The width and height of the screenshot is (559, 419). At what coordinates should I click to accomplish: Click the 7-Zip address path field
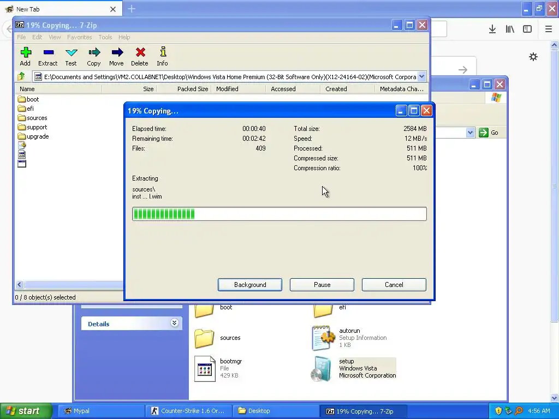(x=225, y=76)
